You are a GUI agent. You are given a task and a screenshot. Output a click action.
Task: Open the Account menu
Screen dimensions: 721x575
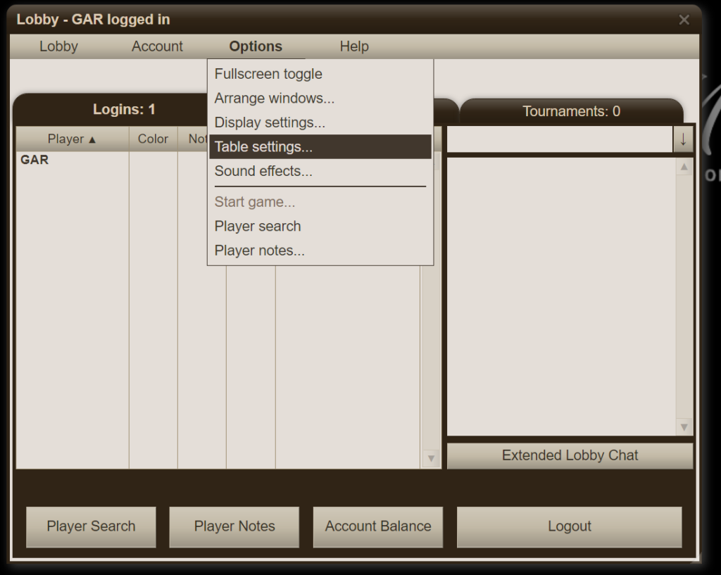point(157,46)
